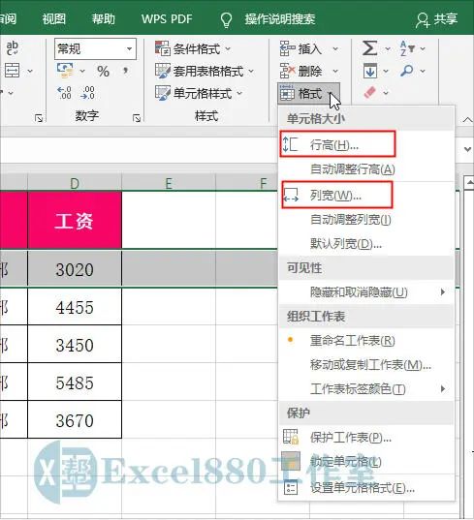Open the 视图 ribbon tab
The width and height of the screenshot is (474, 520).
(x=53, y=18)
